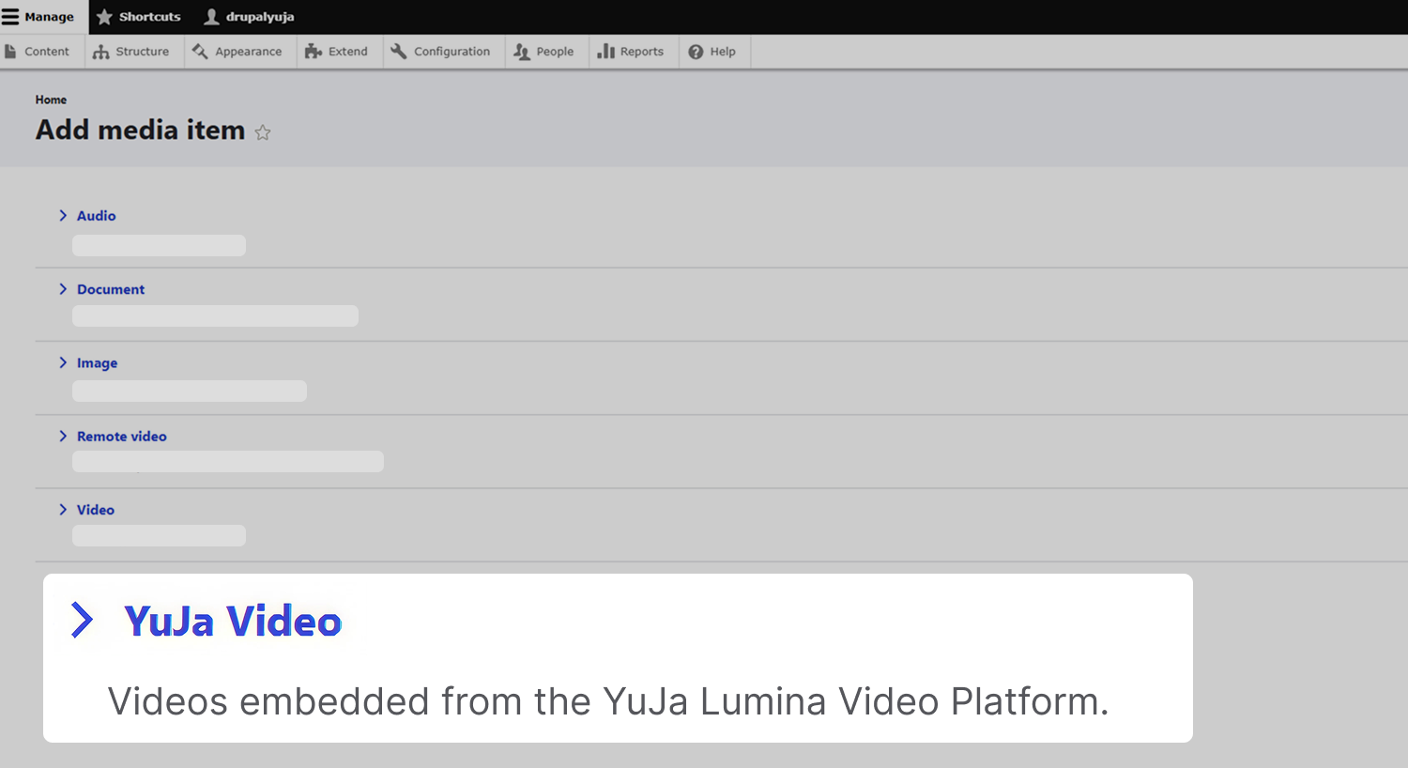Screen dimensions: 1408x768
Task: Go to Home breadcrumb link
Action: click(x=51, y=100)
